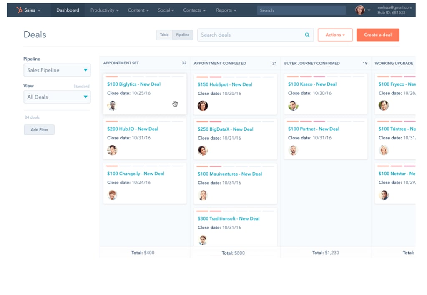This screenshot has width=427, height=295.
Task: Switch to Pipeline view
Action: [x=183, y=35]
